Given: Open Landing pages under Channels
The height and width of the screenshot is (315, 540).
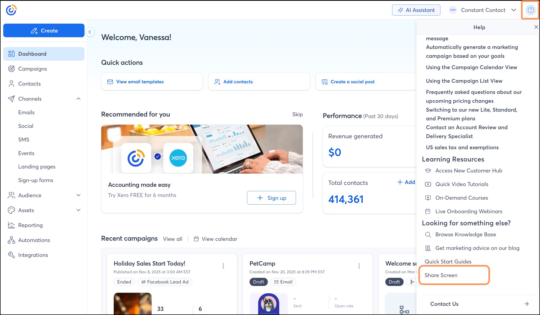Looking at the screenshot, I should (37, 167).
